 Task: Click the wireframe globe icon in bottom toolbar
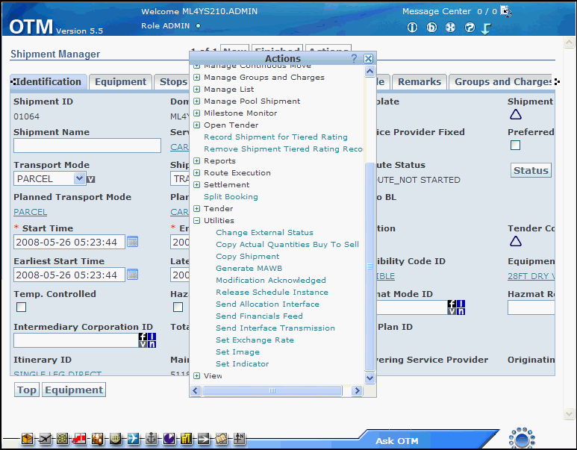click(x=115, y=438)
